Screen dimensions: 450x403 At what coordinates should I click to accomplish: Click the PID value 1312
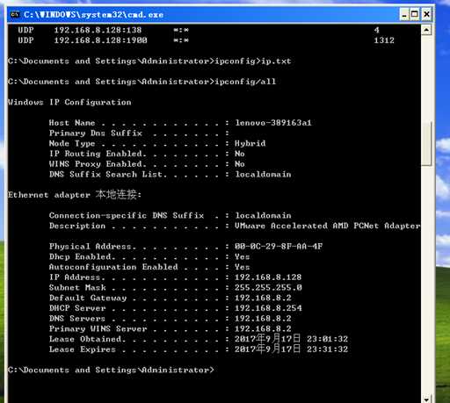pos(384,40)
